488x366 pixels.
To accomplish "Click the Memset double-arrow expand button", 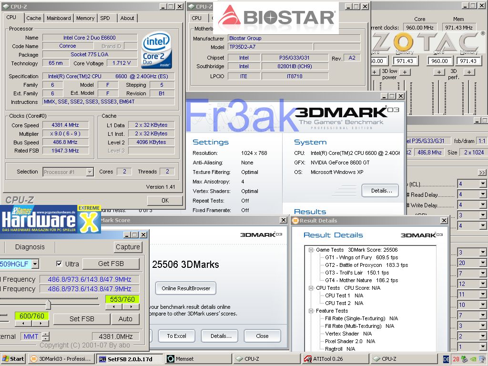I will click(x=482, y=173).
